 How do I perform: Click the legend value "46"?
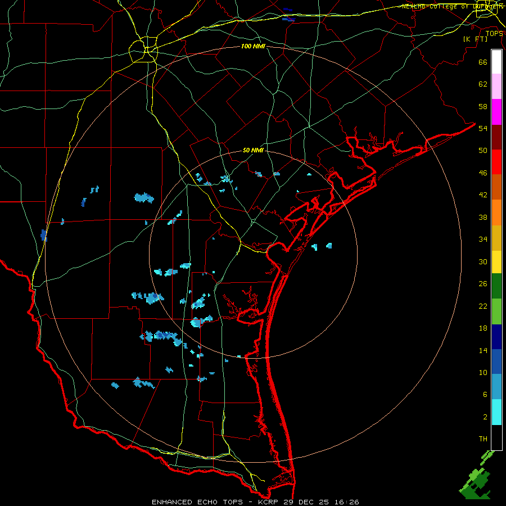(483, 173)
